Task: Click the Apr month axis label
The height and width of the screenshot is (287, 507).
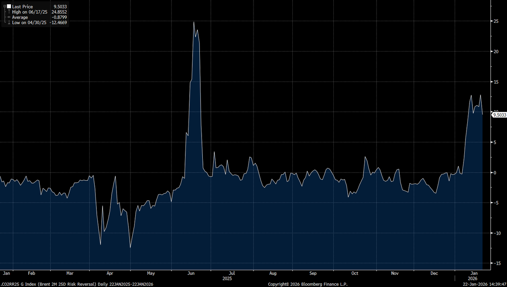Action: 110,273
